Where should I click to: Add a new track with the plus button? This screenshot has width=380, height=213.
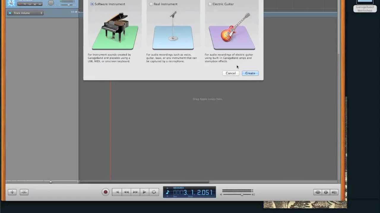(12, 192)
